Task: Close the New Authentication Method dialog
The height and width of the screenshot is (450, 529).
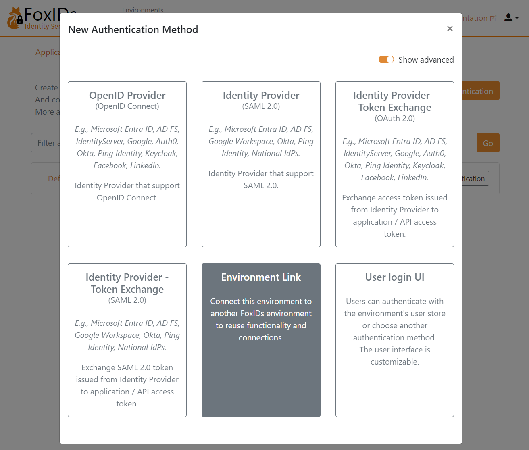Action: coord(450,29)
